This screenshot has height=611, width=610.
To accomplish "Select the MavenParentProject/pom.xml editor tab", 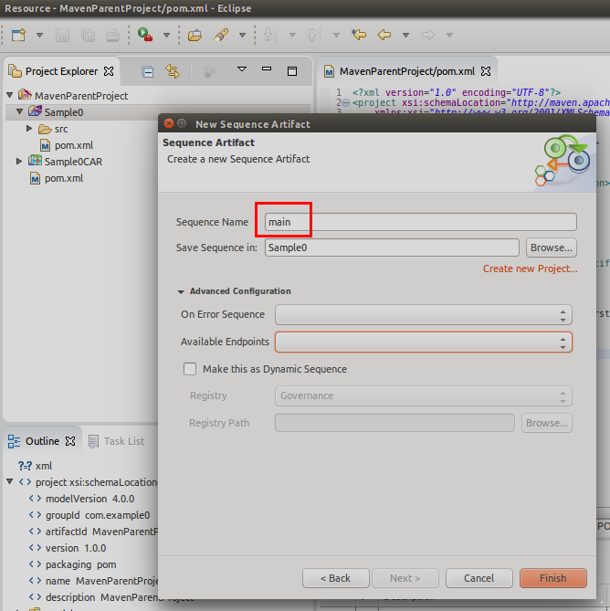I will (x=406, y=71).
